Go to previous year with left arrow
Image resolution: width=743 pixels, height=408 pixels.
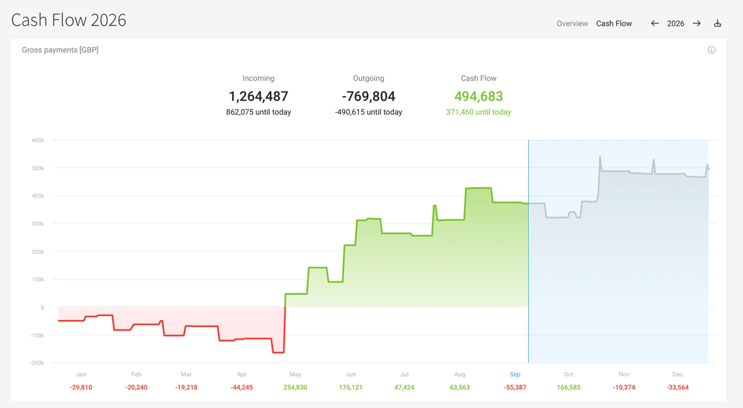click(654, 24)
